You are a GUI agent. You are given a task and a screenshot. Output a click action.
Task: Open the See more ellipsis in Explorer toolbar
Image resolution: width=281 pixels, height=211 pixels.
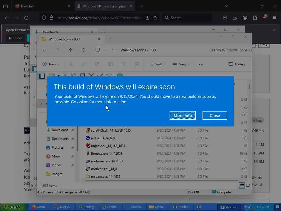[201, 64]
